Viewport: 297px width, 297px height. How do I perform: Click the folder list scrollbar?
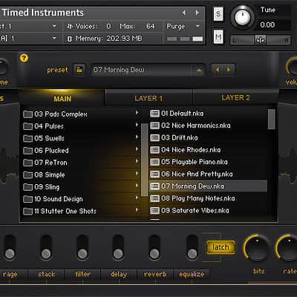[x=144, y=160]
